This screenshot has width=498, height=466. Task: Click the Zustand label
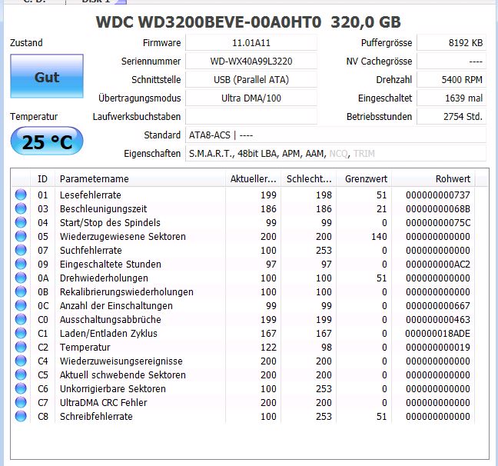[26, 43]
